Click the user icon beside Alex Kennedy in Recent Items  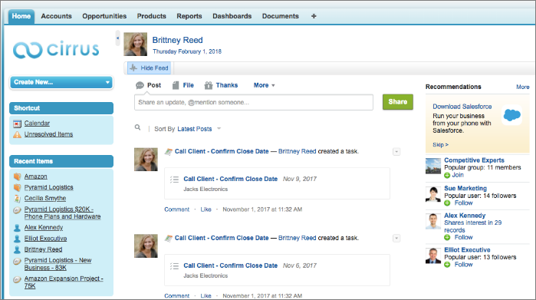pos(17,228)
